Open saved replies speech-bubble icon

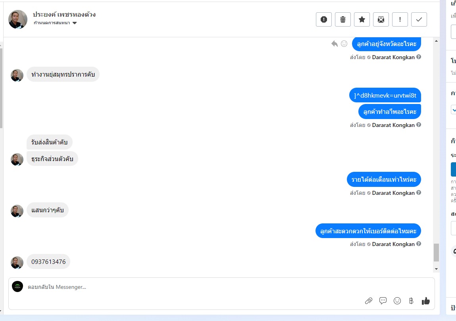tap(383, 301)
